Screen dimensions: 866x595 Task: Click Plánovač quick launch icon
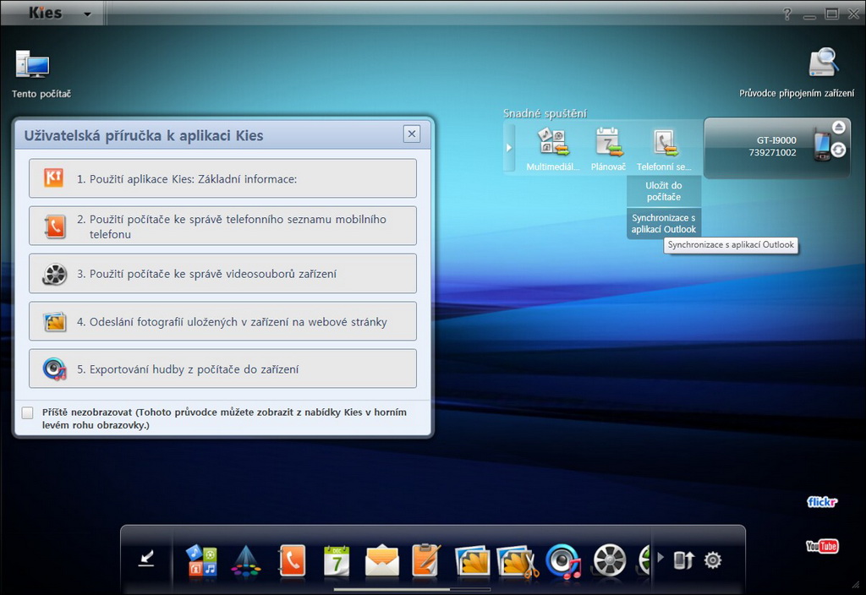[608, 142]
